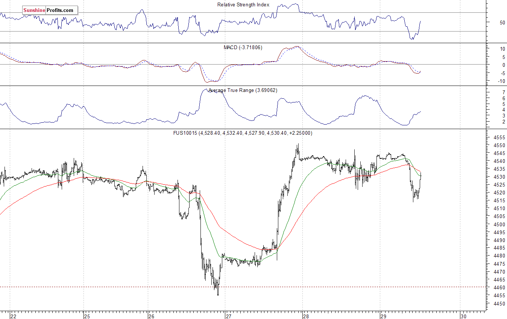Click date axis label 22

tap(14, 316)
